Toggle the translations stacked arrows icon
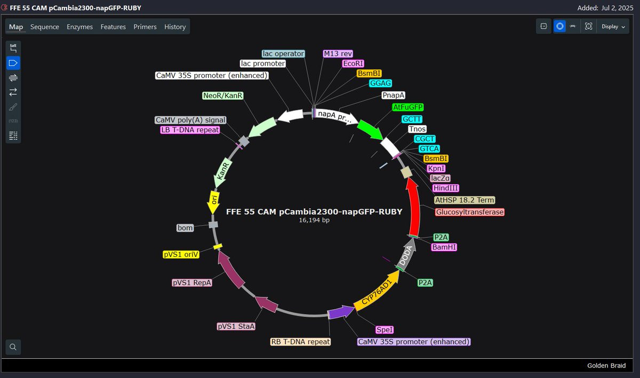640x378 pixels. [x=13, y=78]
